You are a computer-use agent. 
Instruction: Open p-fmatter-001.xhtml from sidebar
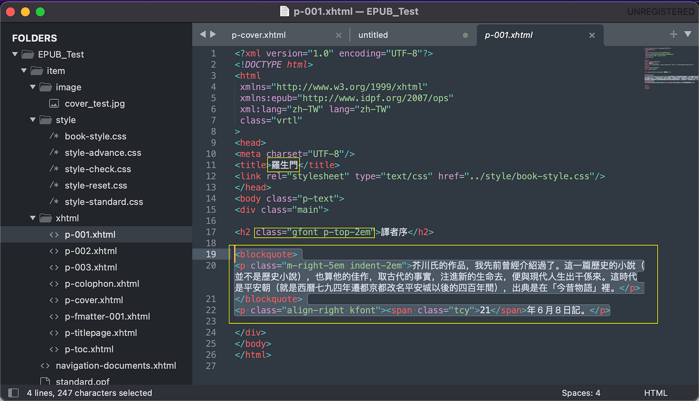coord(107,316)
